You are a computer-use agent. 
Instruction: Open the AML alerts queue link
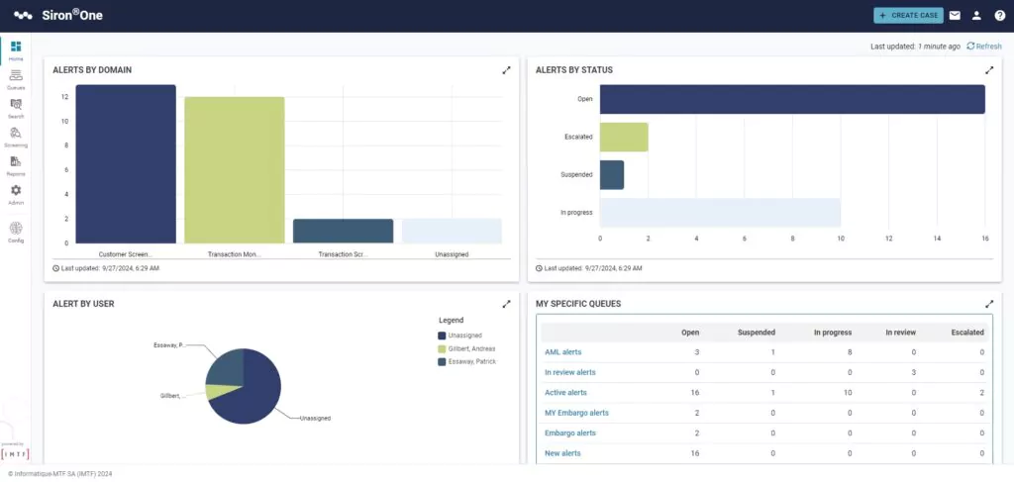562,352
